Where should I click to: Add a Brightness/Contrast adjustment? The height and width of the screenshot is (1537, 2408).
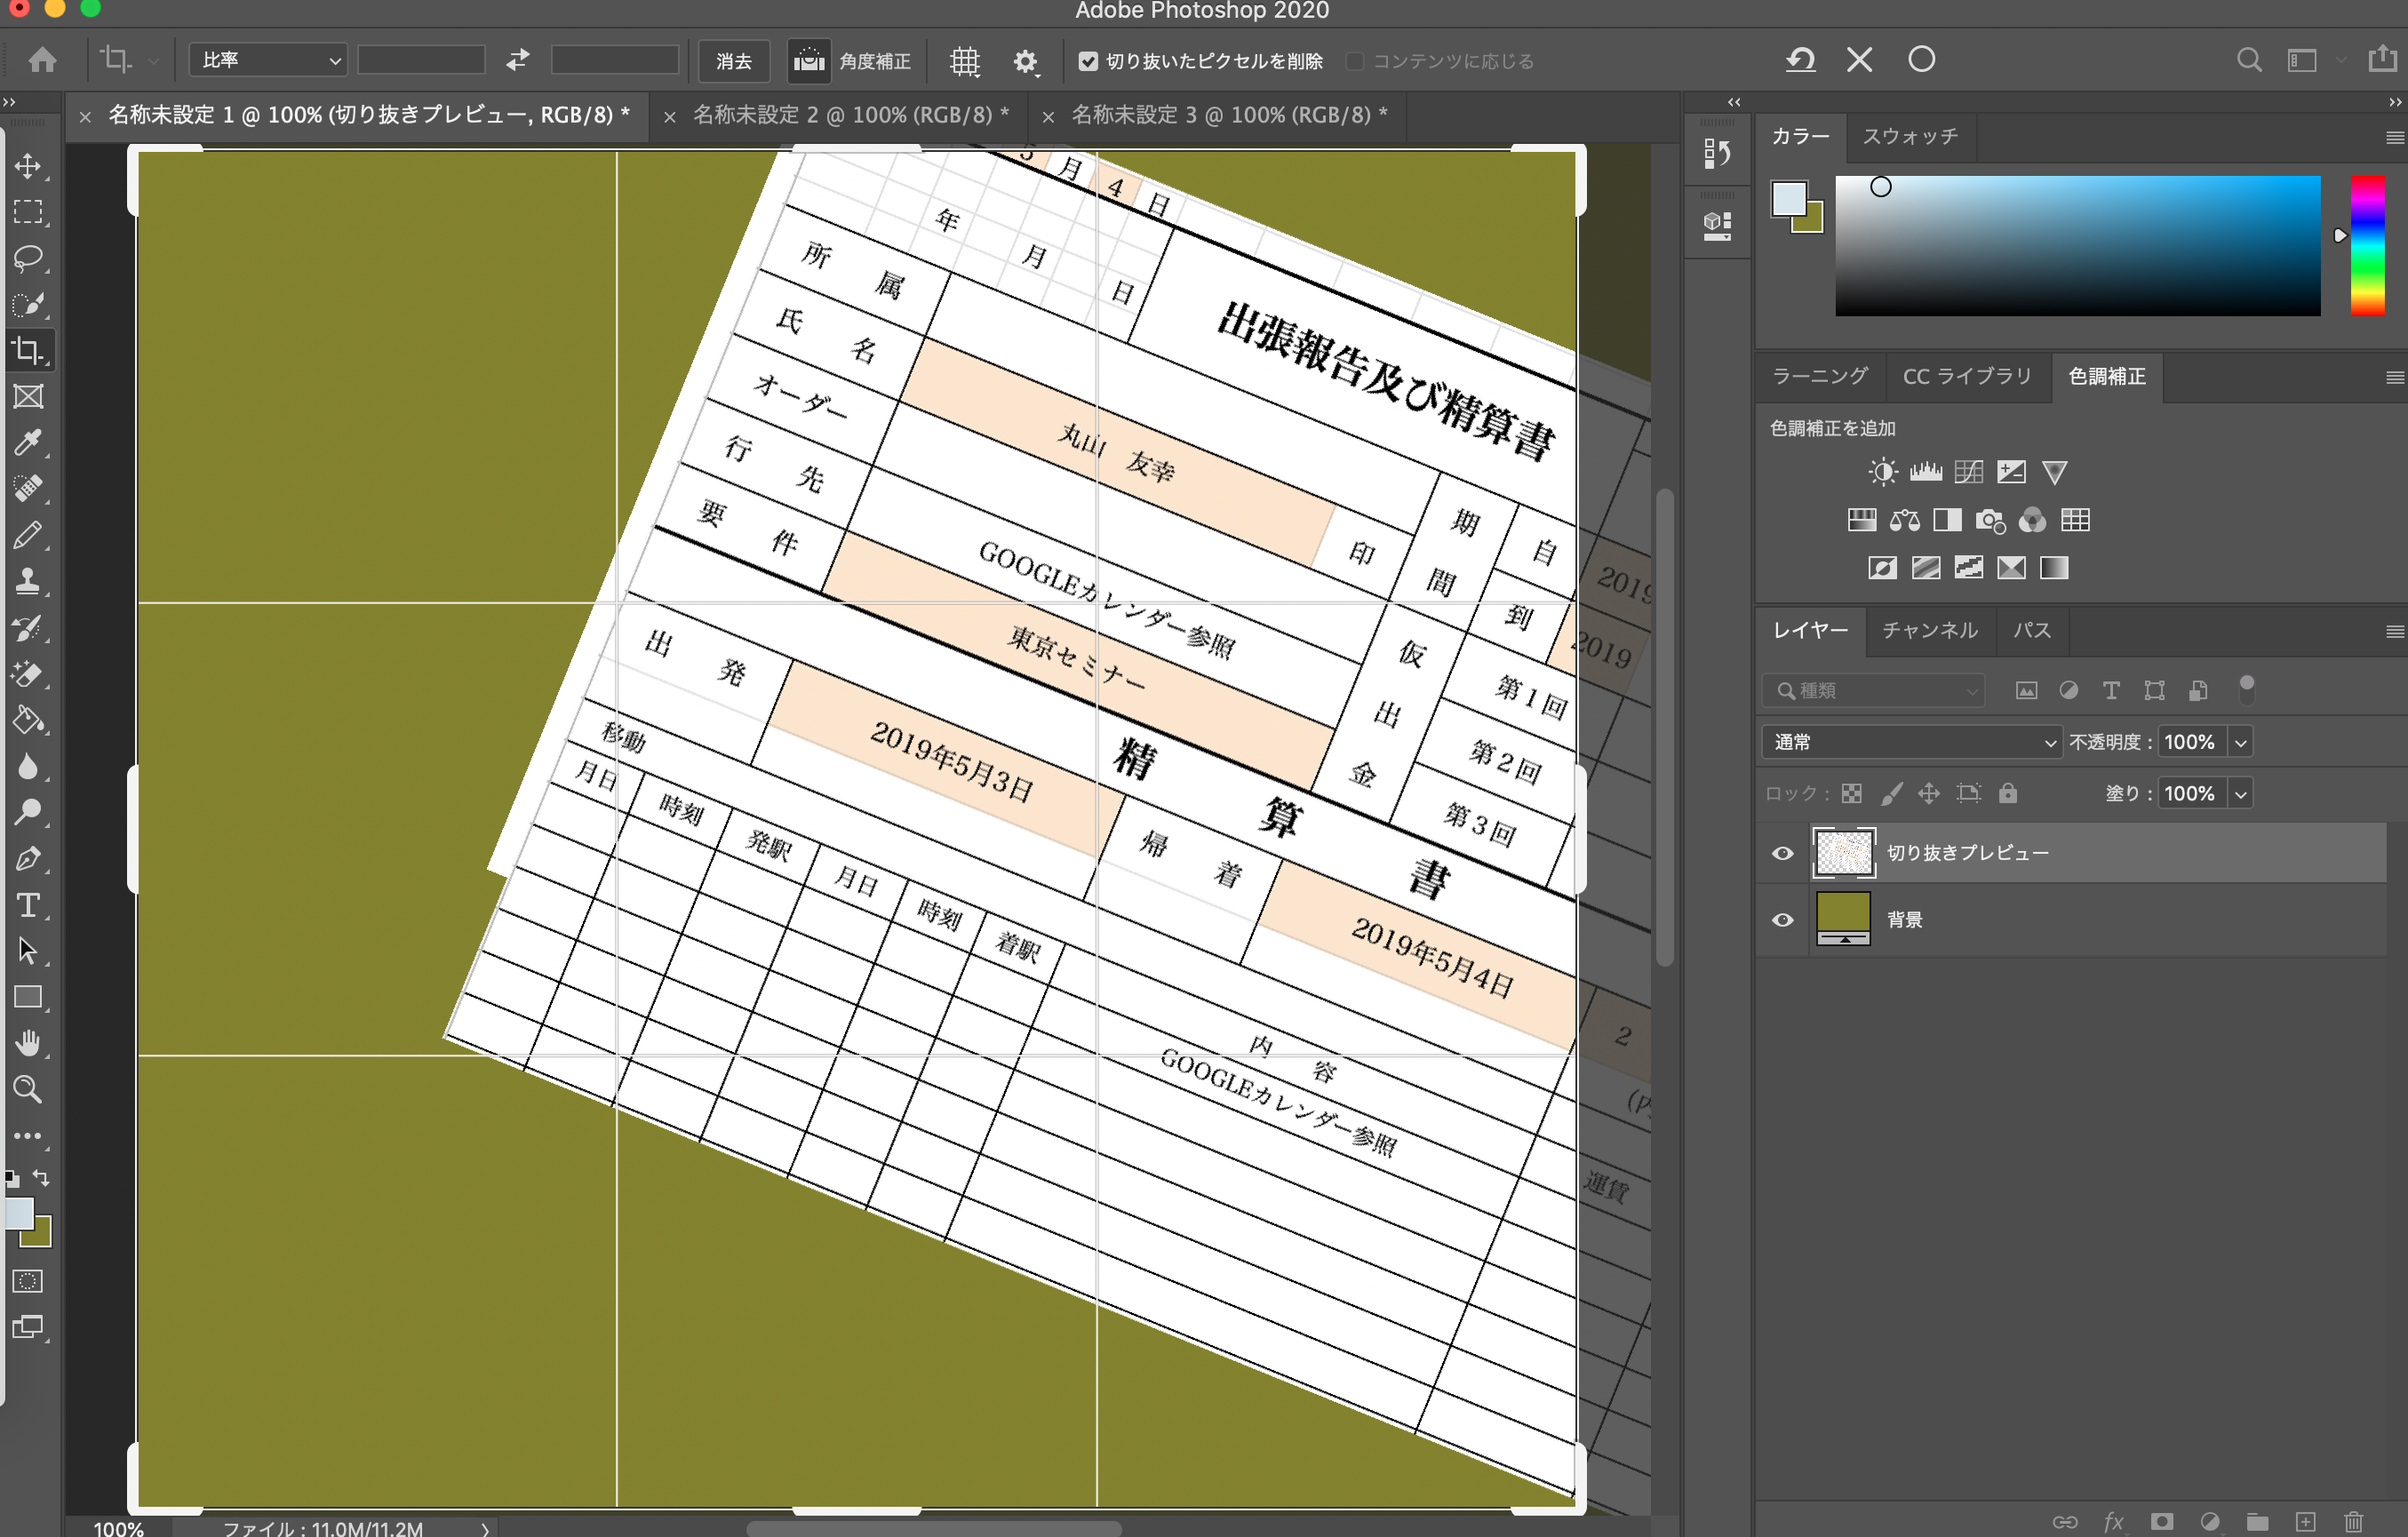coord(1882,472)
